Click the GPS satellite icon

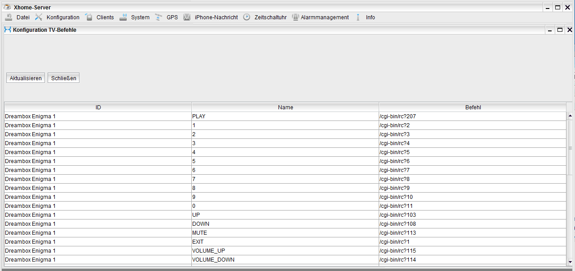(x=159, y=17)
